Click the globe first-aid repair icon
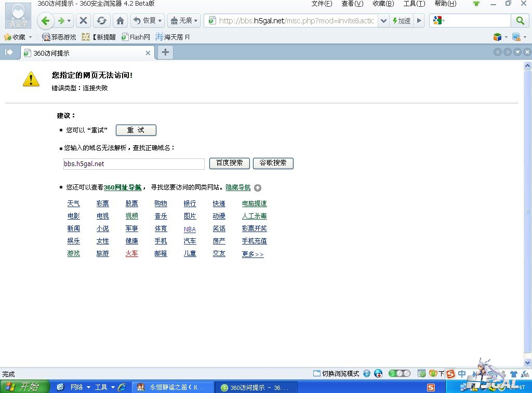This screenshot has height=393, width=532. (x=378, y=373)
